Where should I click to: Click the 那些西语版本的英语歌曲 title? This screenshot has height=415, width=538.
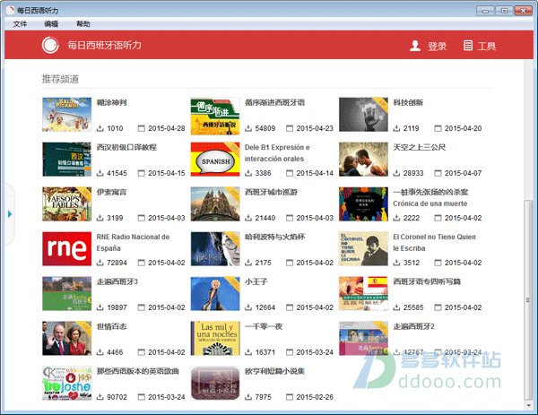coord(138,371)
